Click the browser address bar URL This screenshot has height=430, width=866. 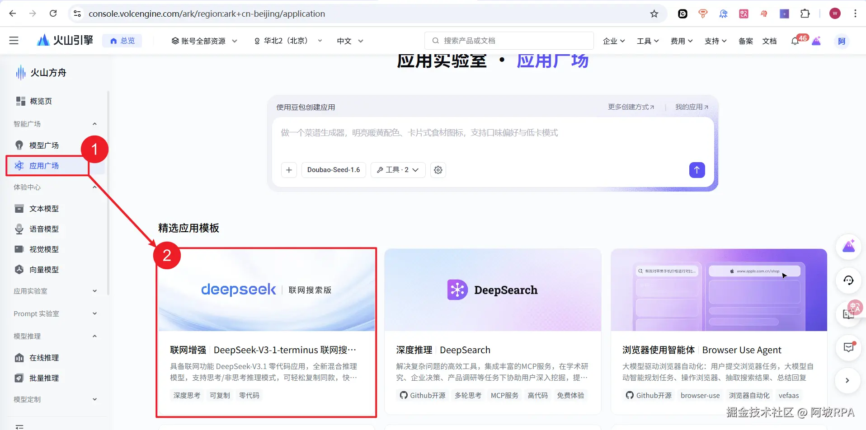coord(207,14)
